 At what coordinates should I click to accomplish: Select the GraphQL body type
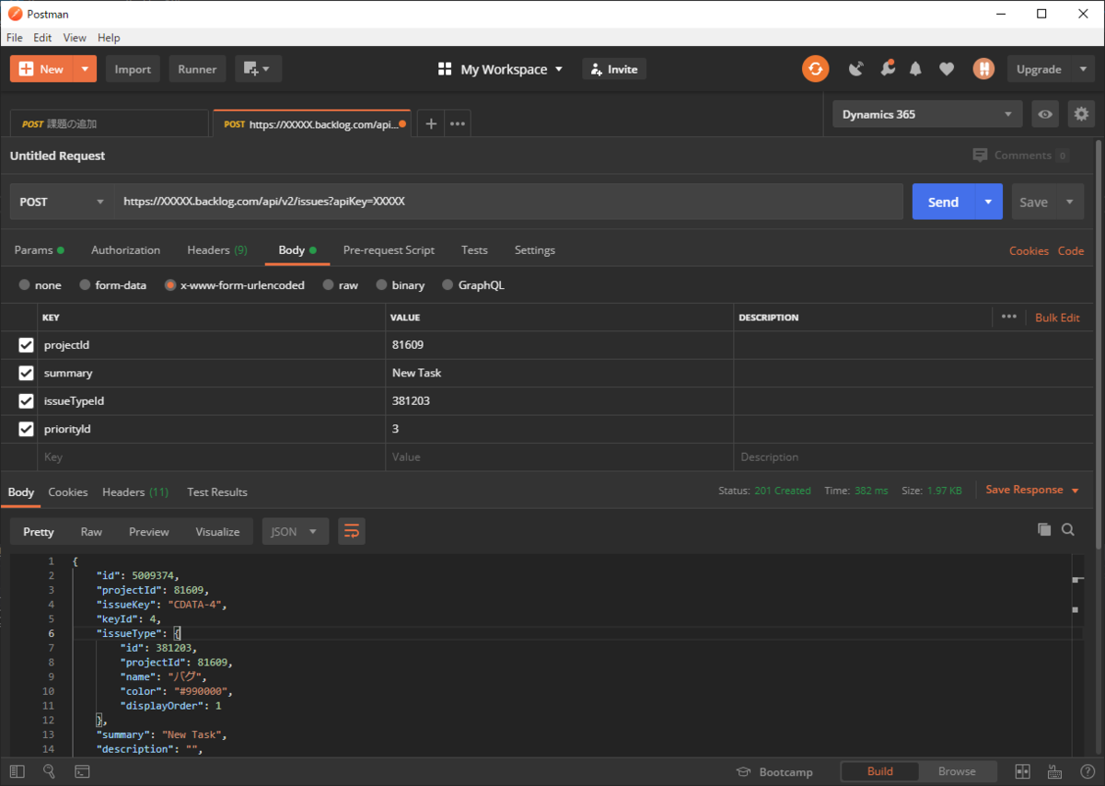point(448,285)
